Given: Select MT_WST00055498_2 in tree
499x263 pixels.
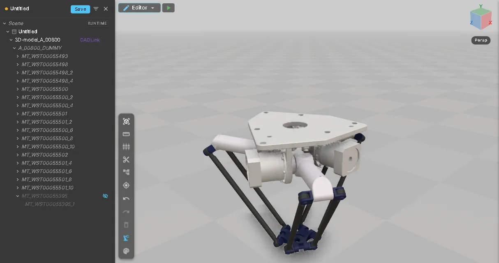Looking at the screenshot, I should coord(47,73).
